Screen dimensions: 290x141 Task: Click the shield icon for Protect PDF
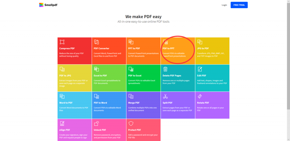click(131, 123)
